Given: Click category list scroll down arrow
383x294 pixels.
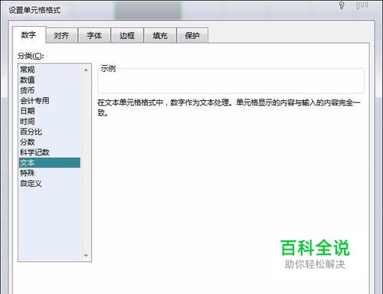Looking at the screenshot, I should [x=86, y=256].
